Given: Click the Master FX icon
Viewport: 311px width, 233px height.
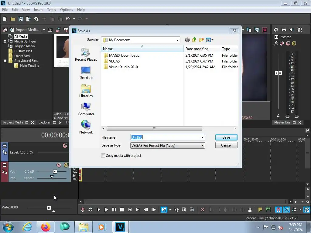Looking at the screenshot, I should point(276,43).
